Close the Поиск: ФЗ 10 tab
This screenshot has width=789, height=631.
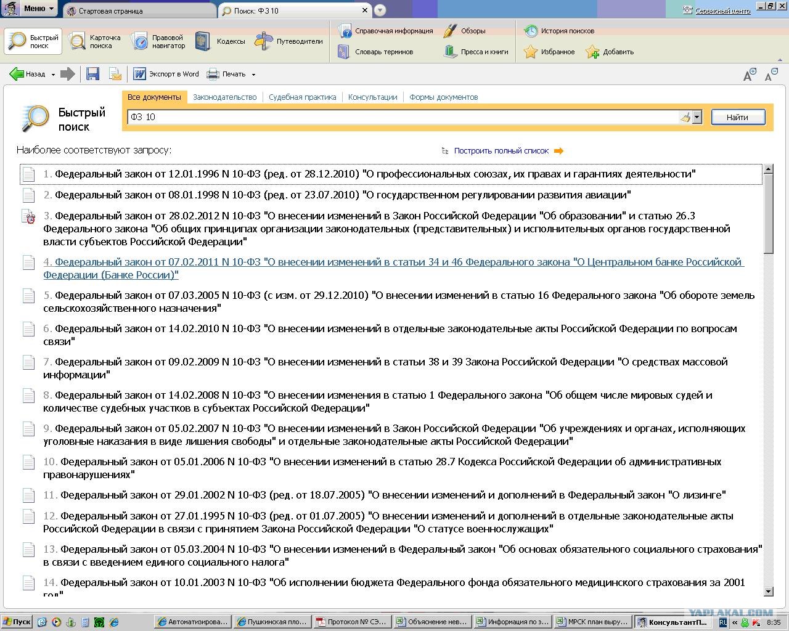pos(365,10)
